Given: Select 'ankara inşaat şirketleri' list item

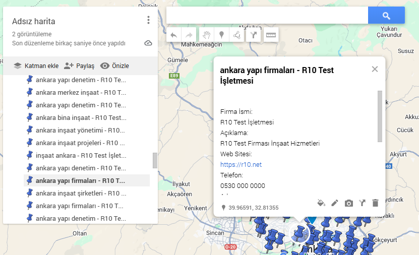Looking at the screenshot, I should pyautogui.click(x=87, y=194).
